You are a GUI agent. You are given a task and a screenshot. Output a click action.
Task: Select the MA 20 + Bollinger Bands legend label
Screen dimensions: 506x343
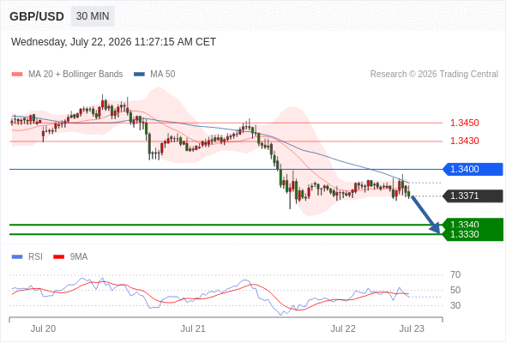[75, 75]
